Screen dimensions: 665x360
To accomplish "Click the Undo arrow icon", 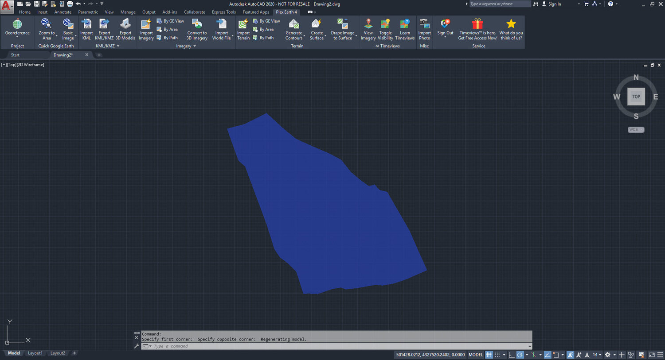I will [78, 4].
